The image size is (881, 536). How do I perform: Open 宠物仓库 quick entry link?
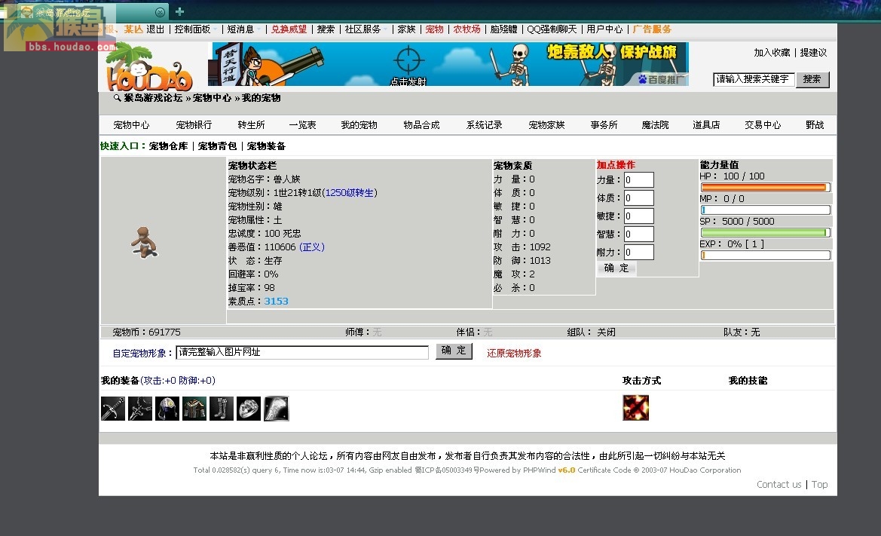coord(168,146)
